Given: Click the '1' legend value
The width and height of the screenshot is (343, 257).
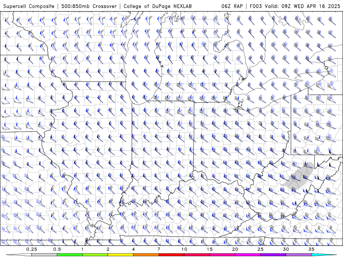Looking at the screenshot, I should tap(82, 249).
